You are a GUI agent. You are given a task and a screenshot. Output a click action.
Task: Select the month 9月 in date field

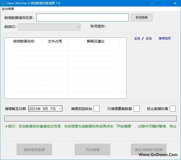tap(45, 109)
